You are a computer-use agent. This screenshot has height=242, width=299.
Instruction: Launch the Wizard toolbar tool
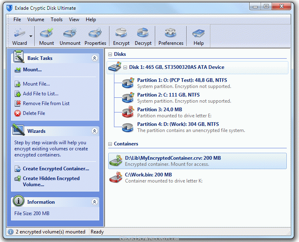click(x=19, y=37)
